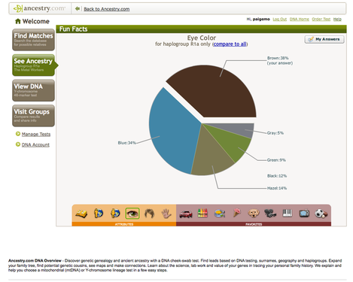The width and height of the screenshot is (353, 282).
Task: Click the 'Blue:34%' chart label
Action: coord(126,143)
